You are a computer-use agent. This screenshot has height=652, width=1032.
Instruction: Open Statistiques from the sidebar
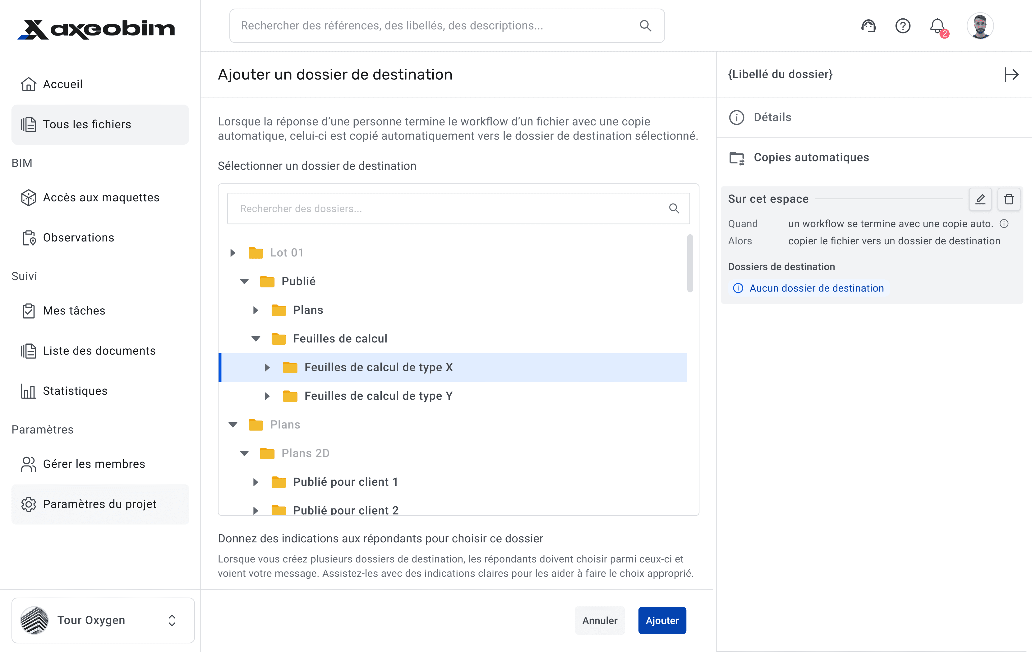click(x=75, y=391)
